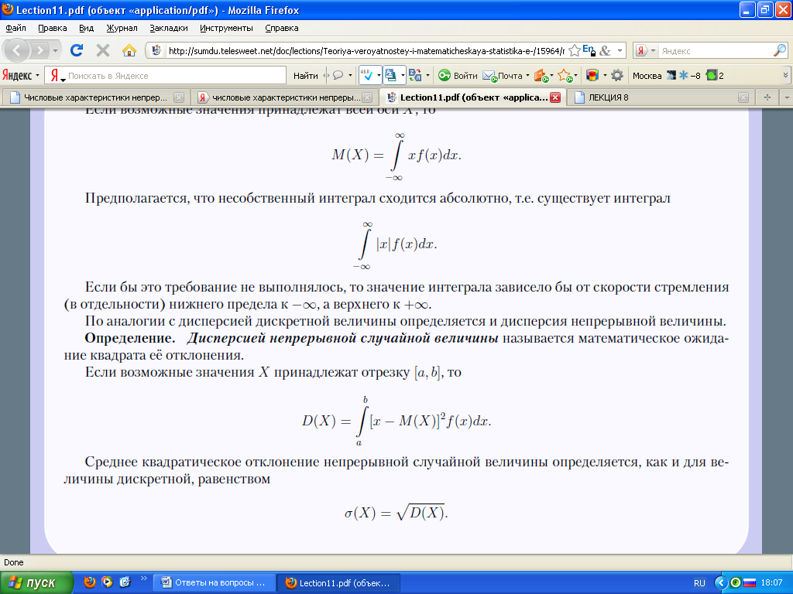Viewport: 793px width, 594px height.
Task: Launch Firefox from quick launch bar
Action: click(x=90, y=582)
